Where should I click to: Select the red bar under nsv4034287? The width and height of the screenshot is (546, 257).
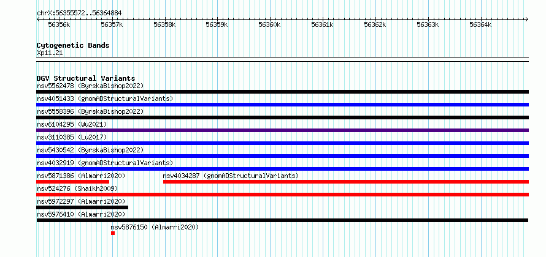pos(346,182)
